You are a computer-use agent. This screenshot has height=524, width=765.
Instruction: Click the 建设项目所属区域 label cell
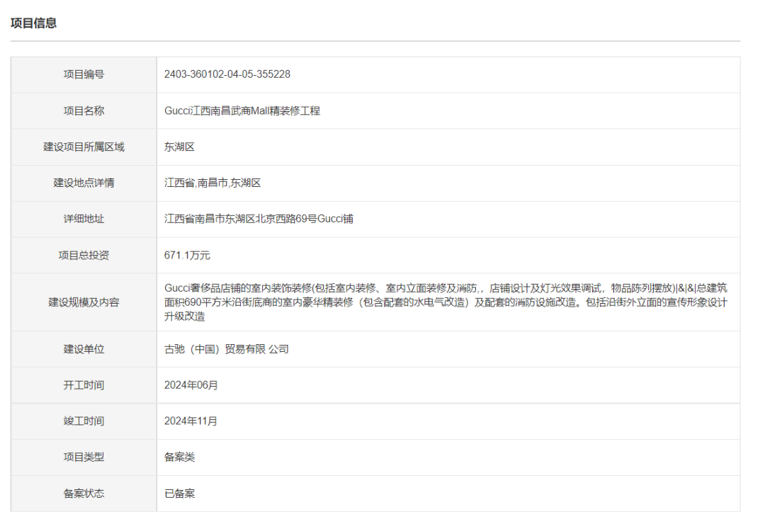click(84, 147)
